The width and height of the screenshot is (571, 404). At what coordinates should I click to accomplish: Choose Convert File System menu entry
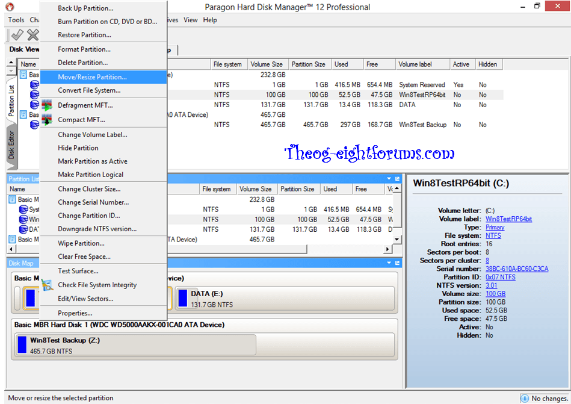(103, 90)
